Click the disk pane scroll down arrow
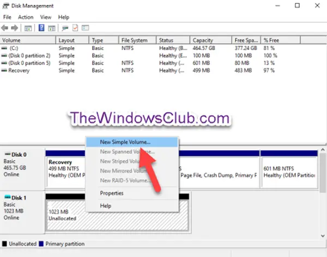The image size is (327, 257). coord(323,236)
